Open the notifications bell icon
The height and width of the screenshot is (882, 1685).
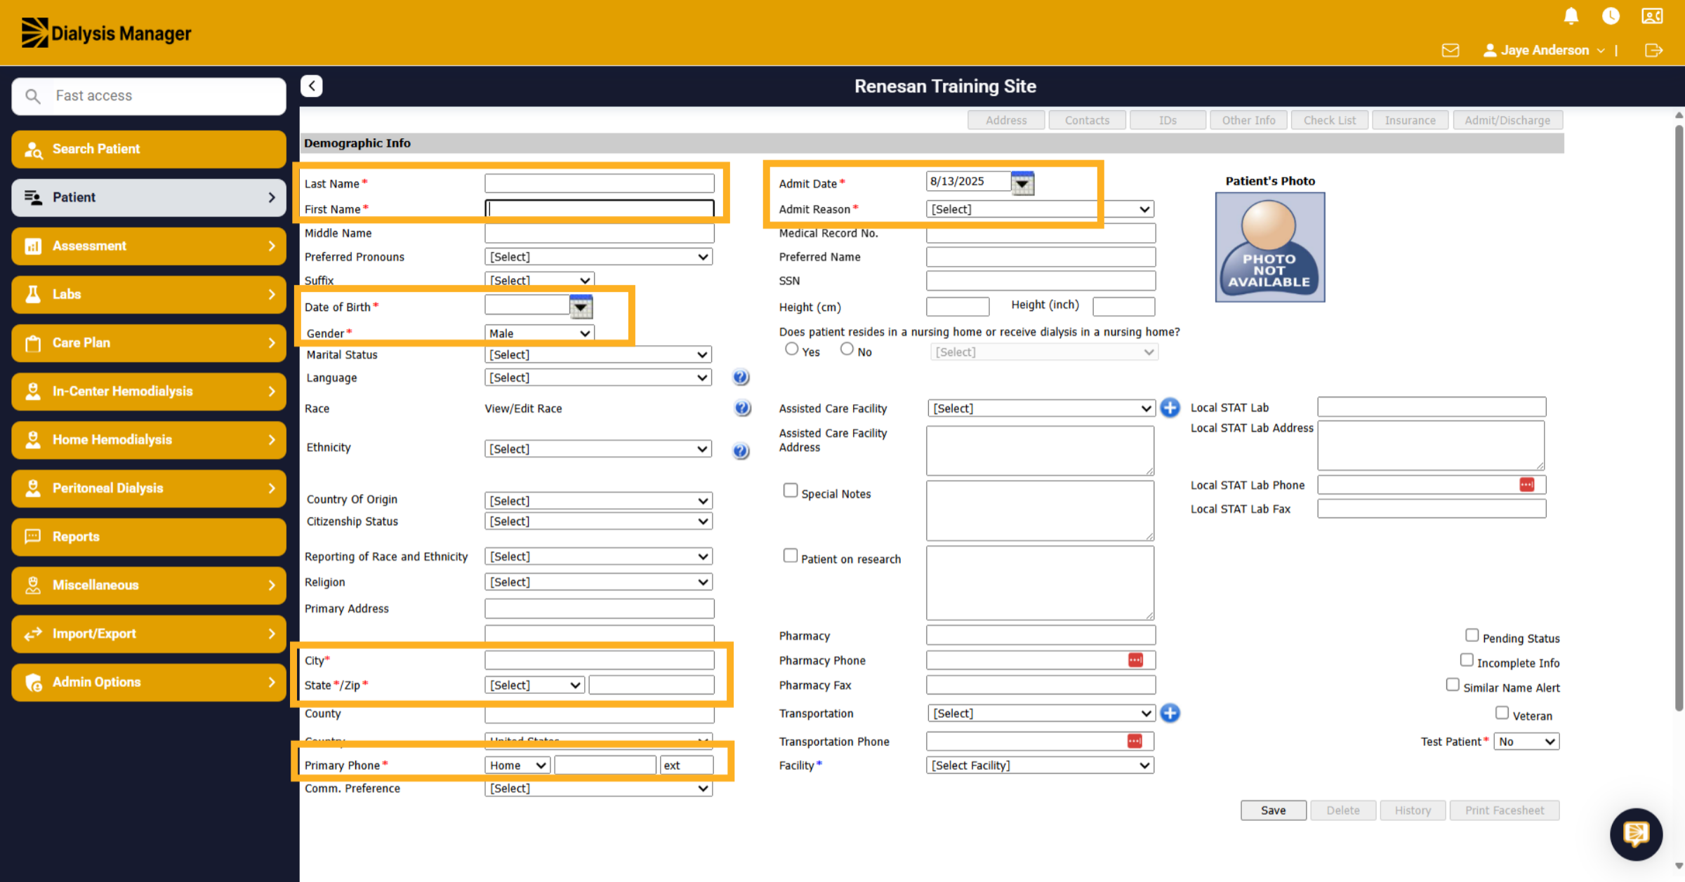(x=1571, y=16)
